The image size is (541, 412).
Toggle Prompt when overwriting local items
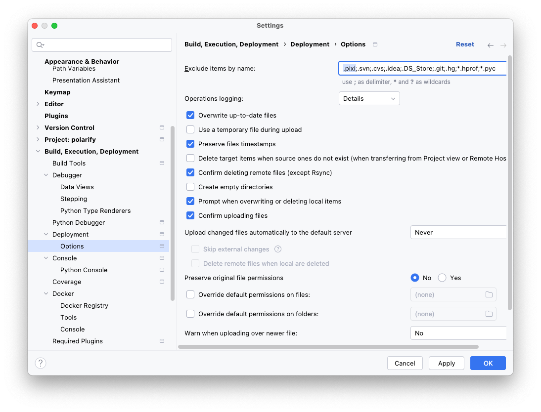pos(190,201)
